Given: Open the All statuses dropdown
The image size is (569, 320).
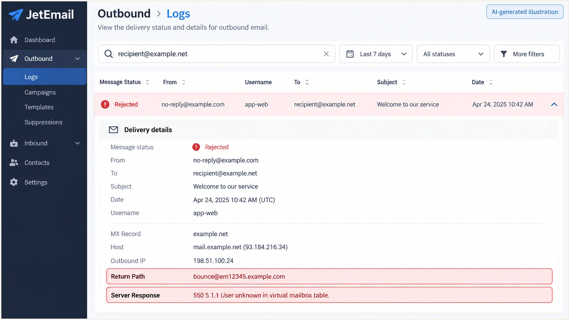Looking at the screenshot, I should click(x=453, y=54).
